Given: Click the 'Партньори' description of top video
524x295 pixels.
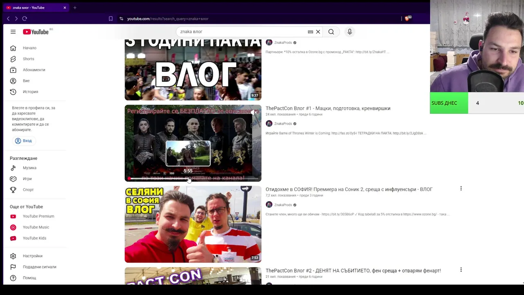Looking at the screenshot, I should point(327,52).
